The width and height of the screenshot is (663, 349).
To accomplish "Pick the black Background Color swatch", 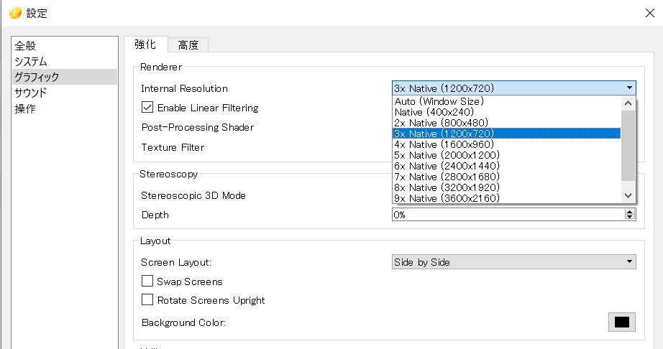I will pos(622,322).
